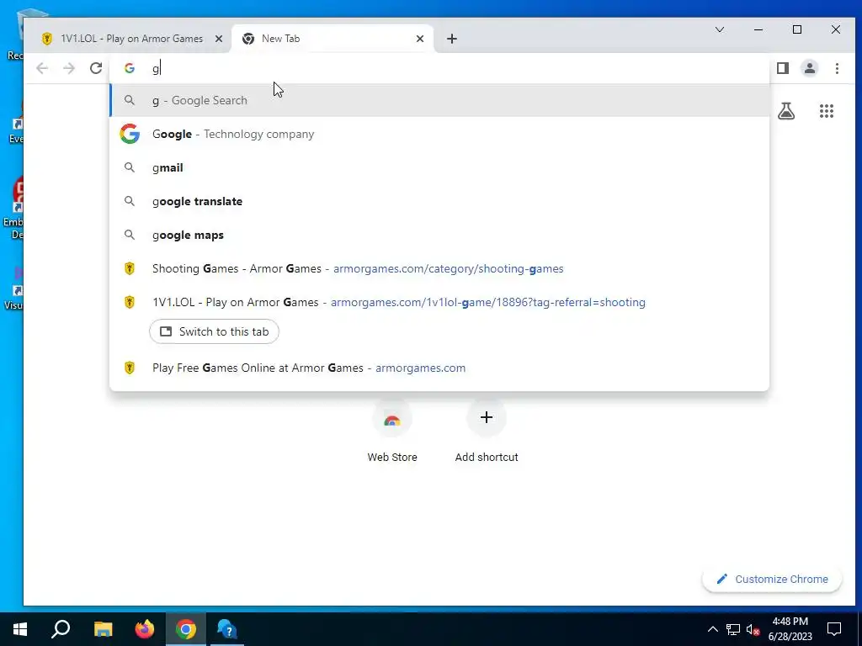Open the Chrome three-dot menu

(837, 68)
